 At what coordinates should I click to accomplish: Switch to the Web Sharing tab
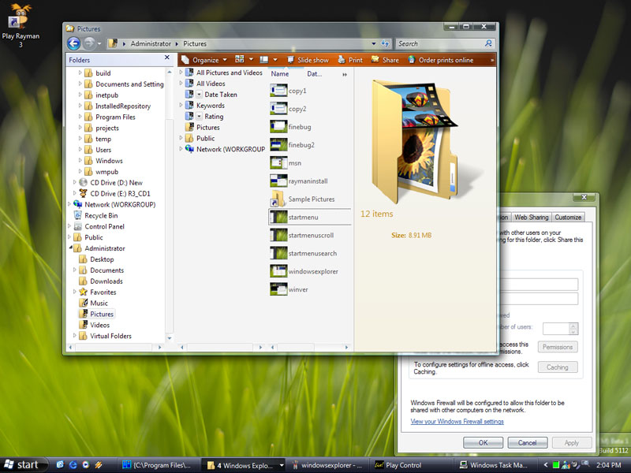pos(532,218)
